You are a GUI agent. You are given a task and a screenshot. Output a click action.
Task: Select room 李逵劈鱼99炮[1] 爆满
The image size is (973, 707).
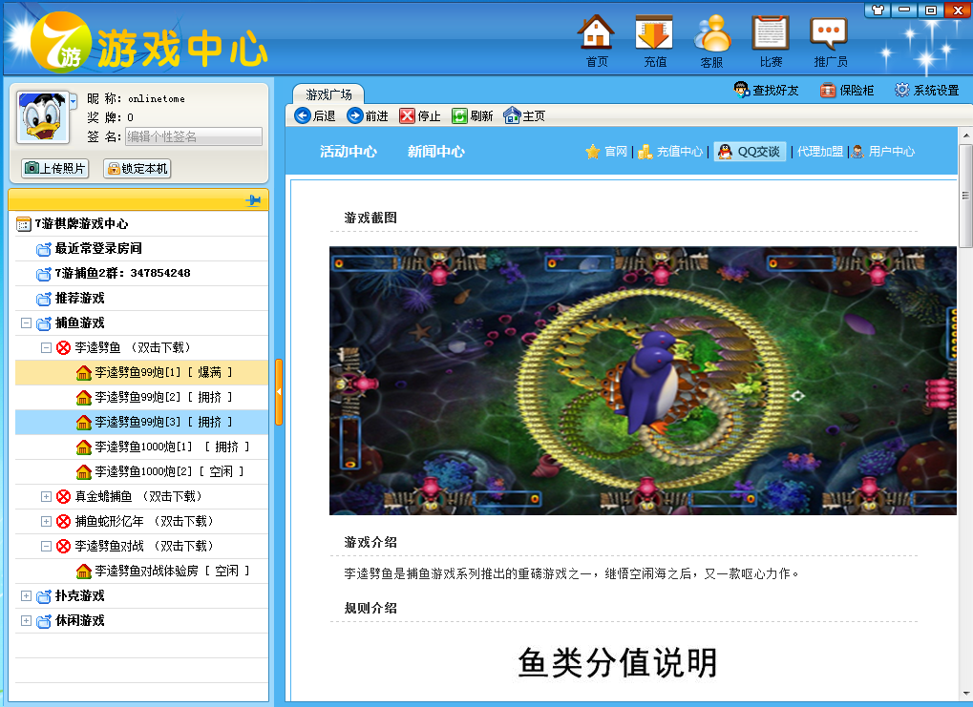tap(141, 372)
